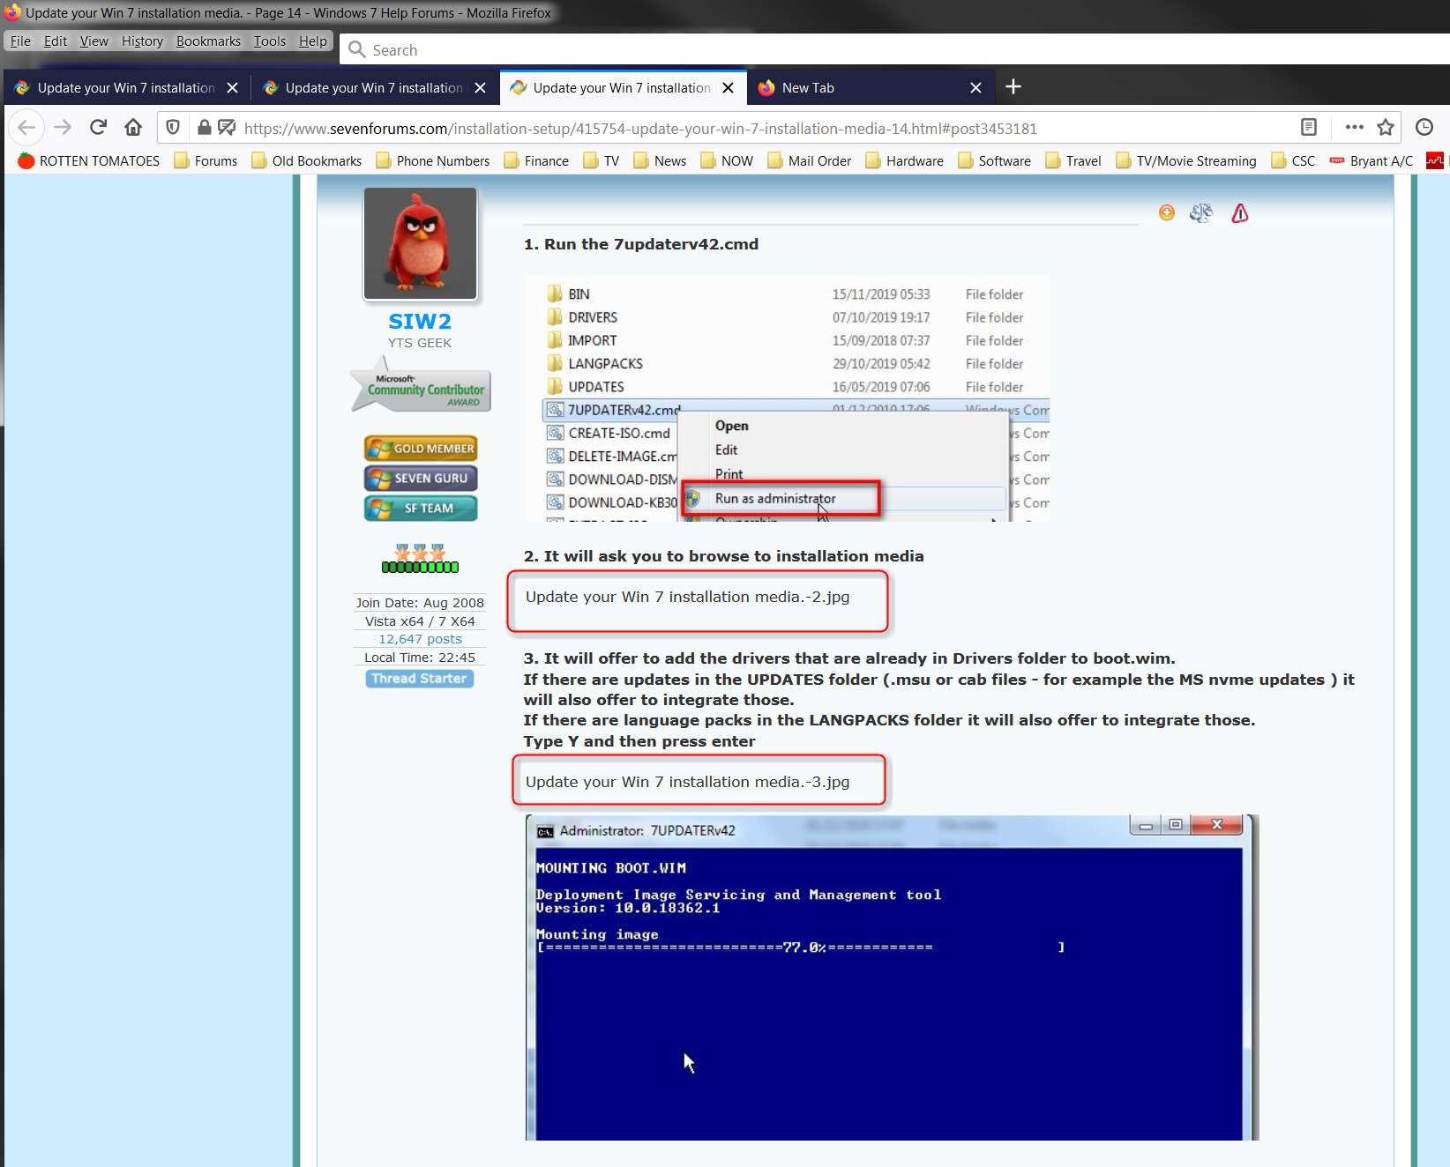Open the Tools menu
This screenshot has width=1450, height=1167.
pos(270,41)
